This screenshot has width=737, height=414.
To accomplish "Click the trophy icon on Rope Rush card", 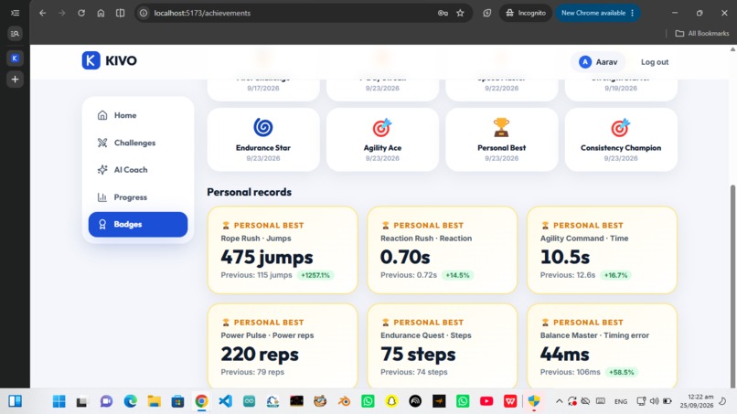I will (x=226, y=226).
